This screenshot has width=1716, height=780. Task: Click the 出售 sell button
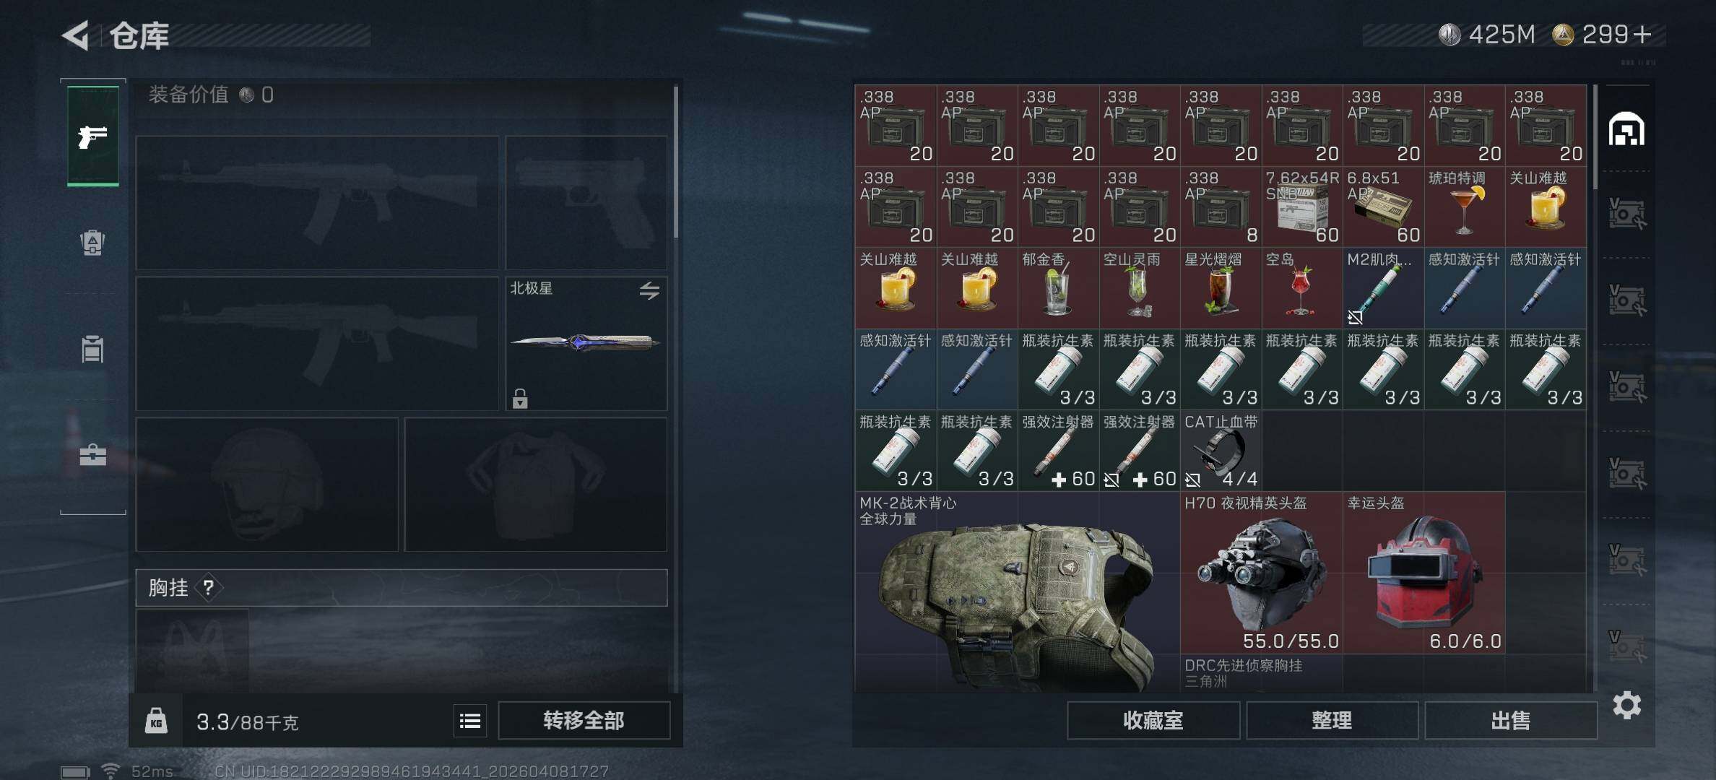(1510, 720)
